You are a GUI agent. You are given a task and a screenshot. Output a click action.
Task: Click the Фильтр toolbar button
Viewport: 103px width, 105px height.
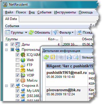click(63, 33)
